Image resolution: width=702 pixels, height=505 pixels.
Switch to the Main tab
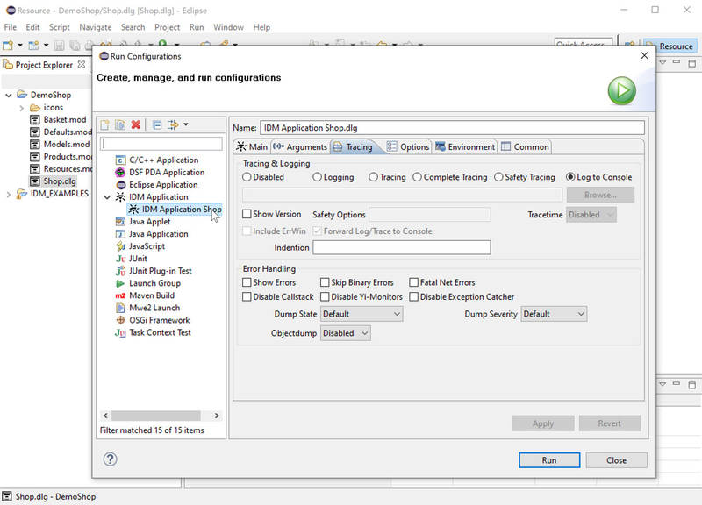[x=252, y=146]
